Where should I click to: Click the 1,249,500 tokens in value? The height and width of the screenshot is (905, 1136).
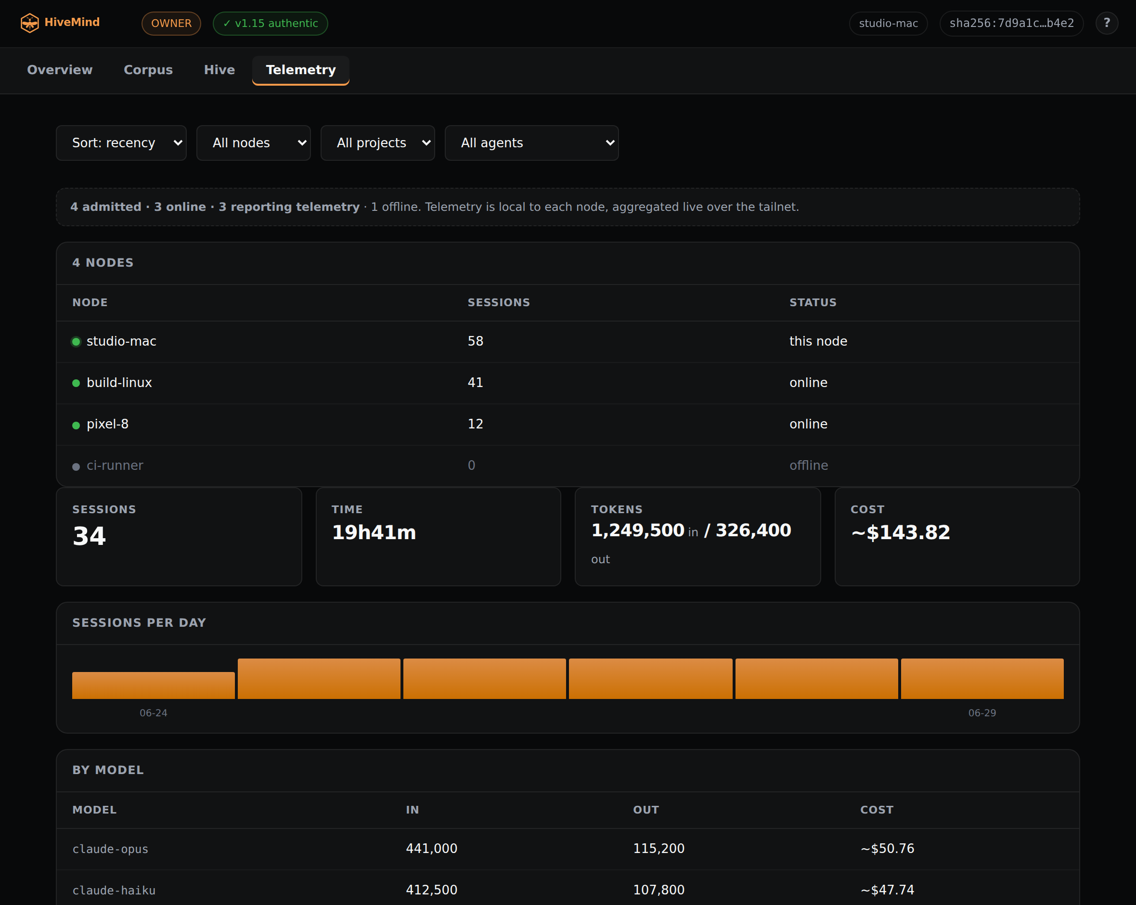coord(638,530)
